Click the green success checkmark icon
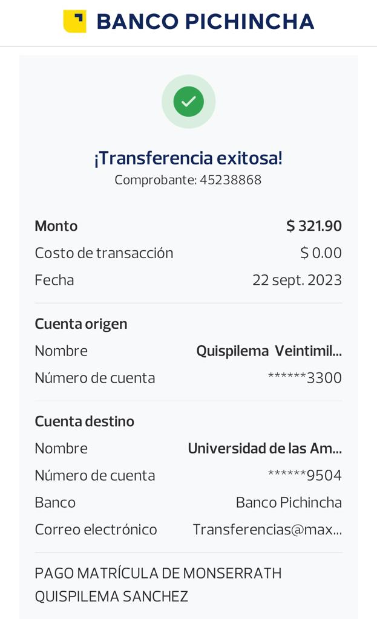Screen dimensions: 377x619 click(x=188, y=102)
